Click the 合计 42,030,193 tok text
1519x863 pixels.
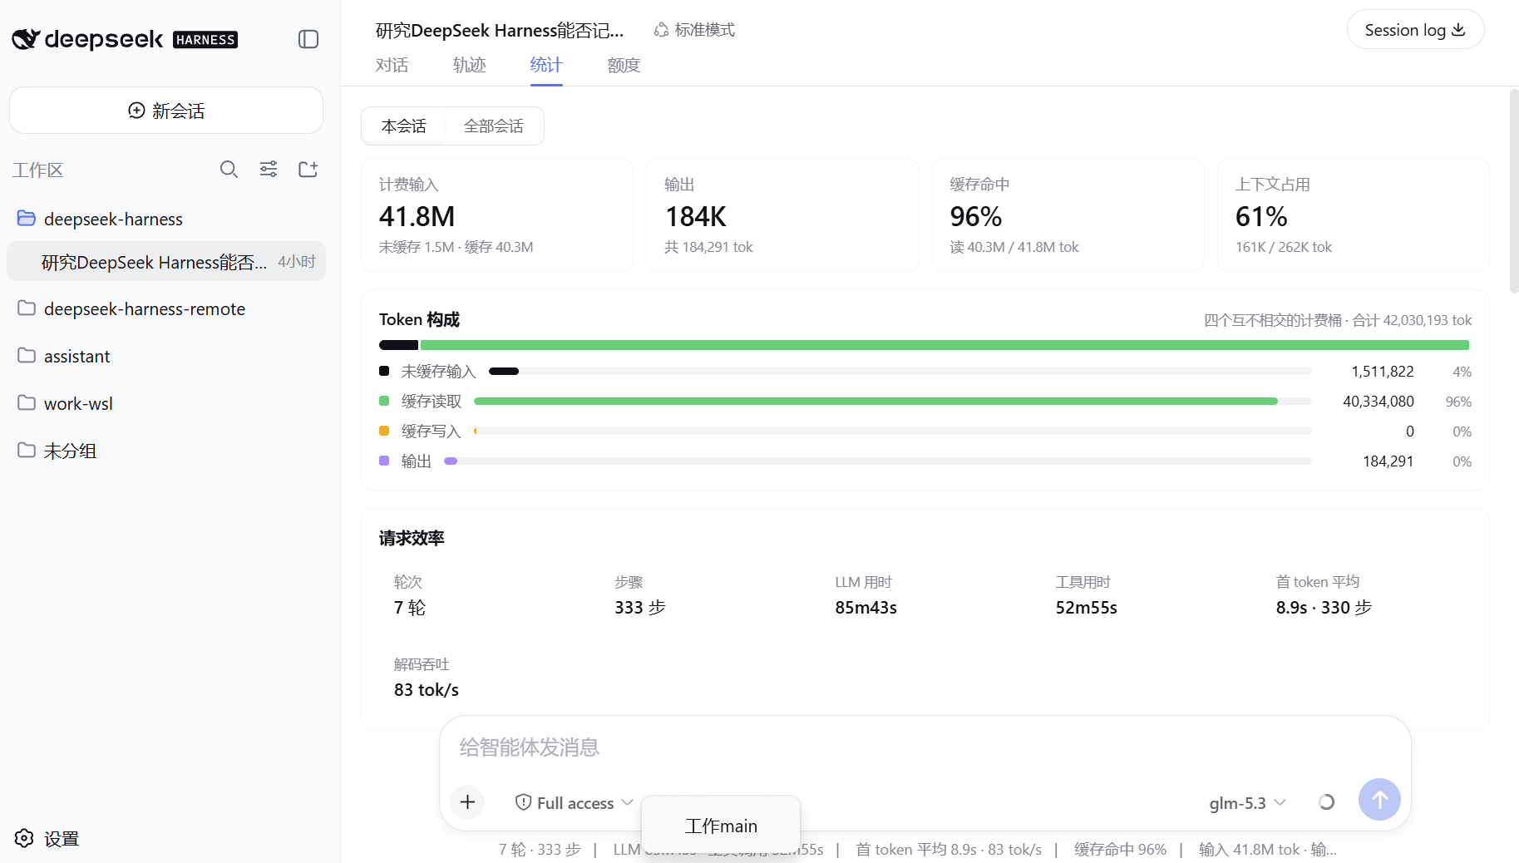tap(1412, 320)
